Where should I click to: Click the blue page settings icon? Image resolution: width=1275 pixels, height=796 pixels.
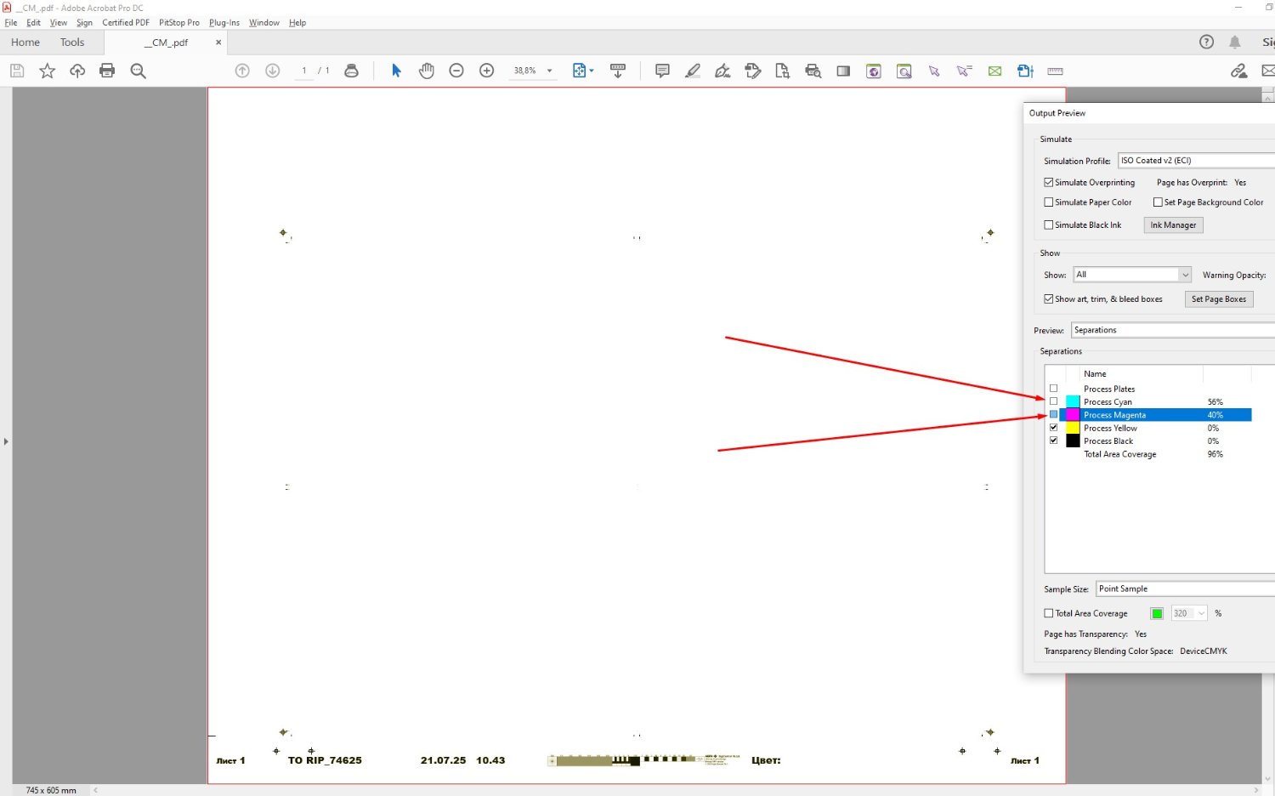point(1025,71)
